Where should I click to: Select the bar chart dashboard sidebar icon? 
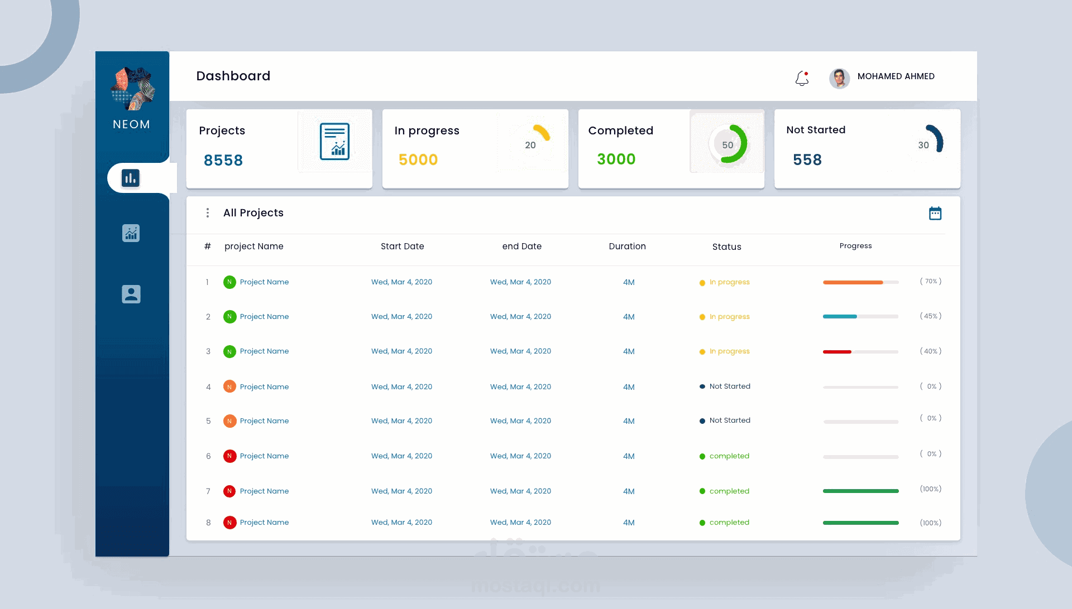[x=131, y=178]
